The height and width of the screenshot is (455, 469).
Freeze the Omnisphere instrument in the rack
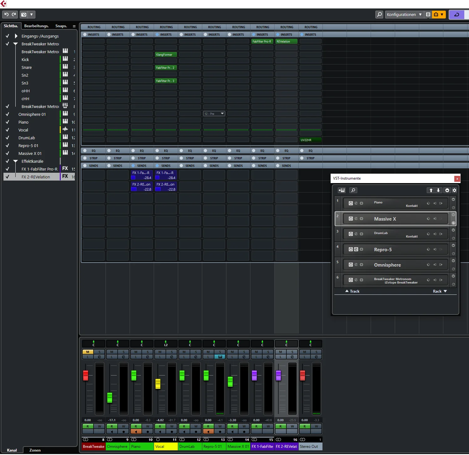coord(361,265)
